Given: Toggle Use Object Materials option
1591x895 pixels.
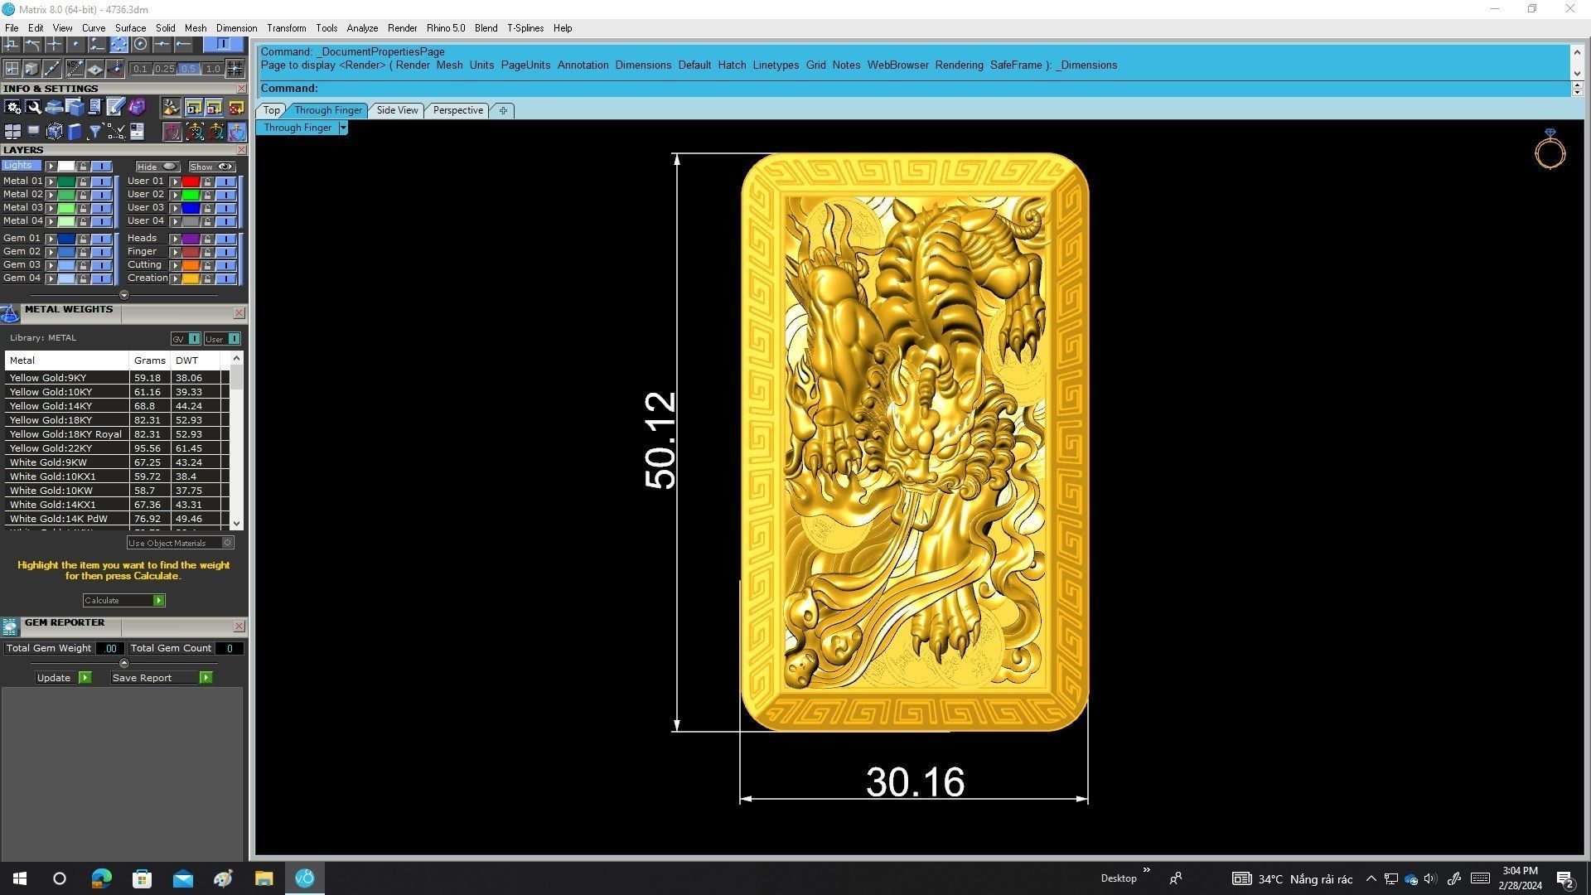Looking at the screenshot, I should (x=181, y=543).
